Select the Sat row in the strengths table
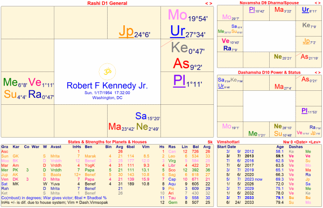Image resolution: width=323 pixels, height=208 pixels. click(107, 184)
